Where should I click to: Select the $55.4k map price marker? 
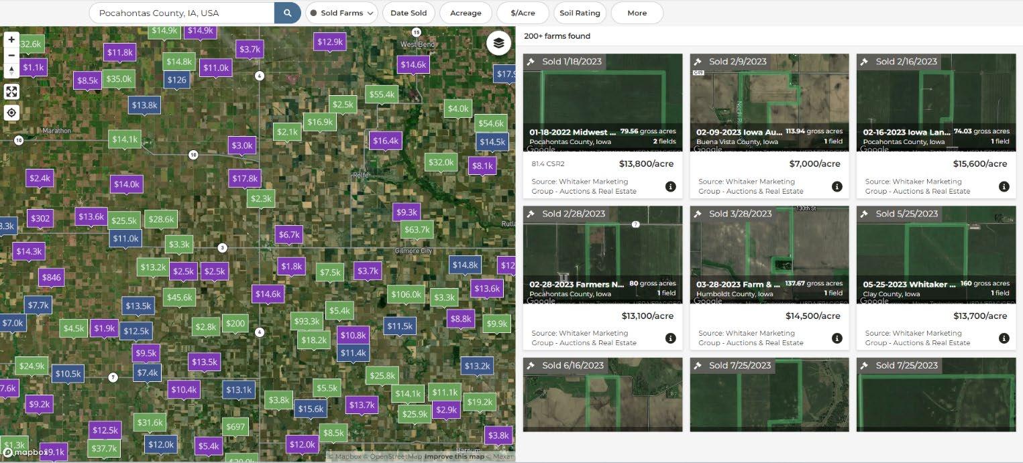point(382,94)
